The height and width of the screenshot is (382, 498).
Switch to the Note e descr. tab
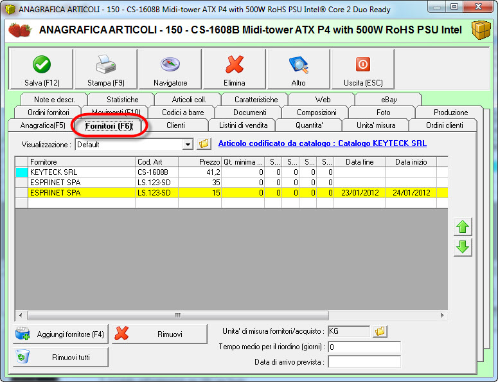[x=55, y=100]
